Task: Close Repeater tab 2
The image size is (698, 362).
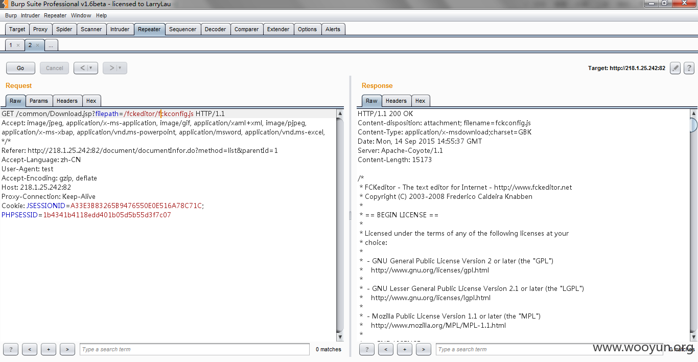Action: click(37, 46)
